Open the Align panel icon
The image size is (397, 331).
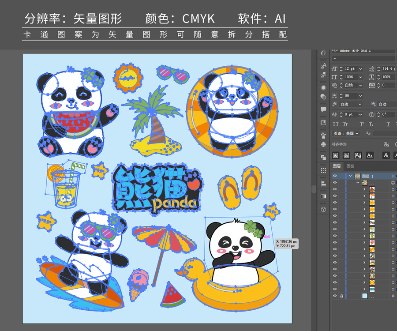[323, 183]
